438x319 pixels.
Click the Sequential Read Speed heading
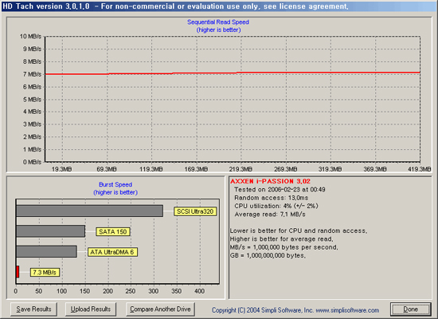(x=218, y=22)
